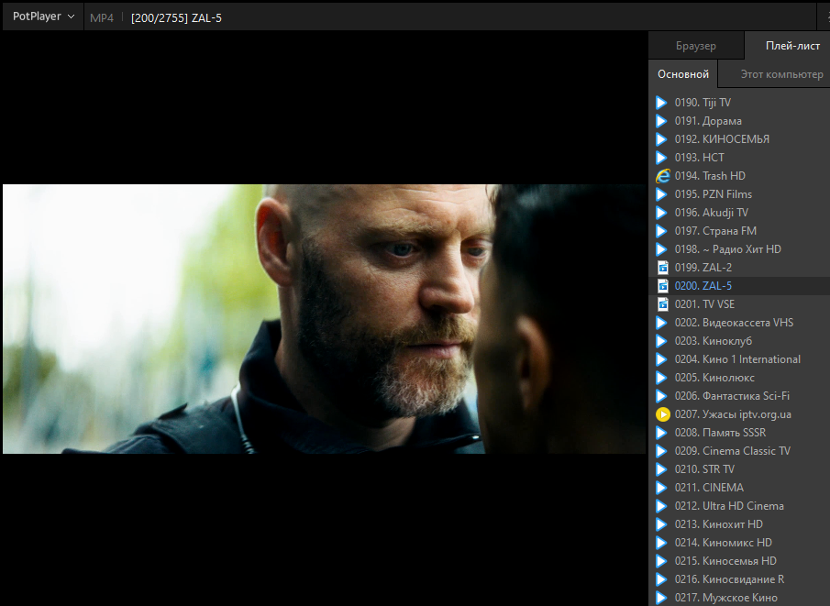Select playlist entry '0198. ~ Радио Хит HD'
Image resolution: width=830 pixels, height=606 pixels.
(739, 249)
